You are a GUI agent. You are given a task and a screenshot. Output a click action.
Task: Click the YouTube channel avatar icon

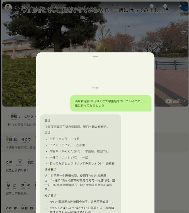[8, 7]
